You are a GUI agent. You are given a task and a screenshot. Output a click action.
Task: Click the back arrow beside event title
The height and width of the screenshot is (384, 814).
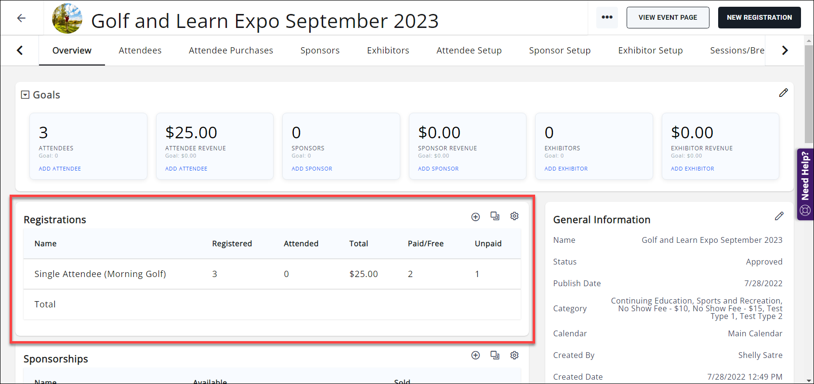tap(21, 18)
